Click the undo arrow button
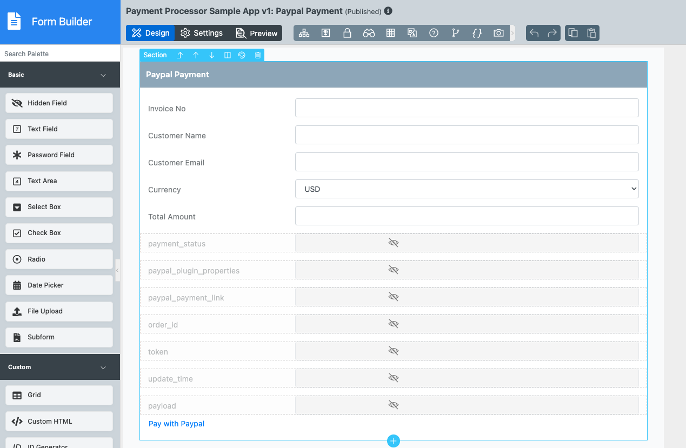This screenshot has width=686, height=448. pos(534,33)
